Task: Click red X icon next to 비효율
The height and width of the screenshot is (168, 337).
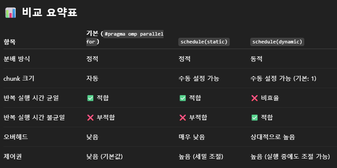Action: 255,98
